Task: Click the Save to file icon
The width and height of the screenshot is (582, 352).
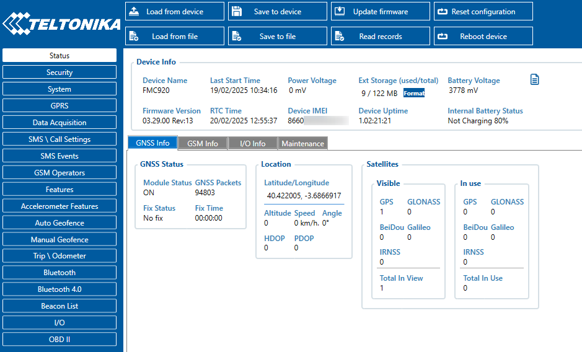Action: [x=237, y=37]
